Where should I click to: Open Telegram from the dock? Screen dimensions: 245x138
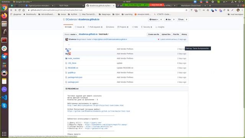coord(4,56)
